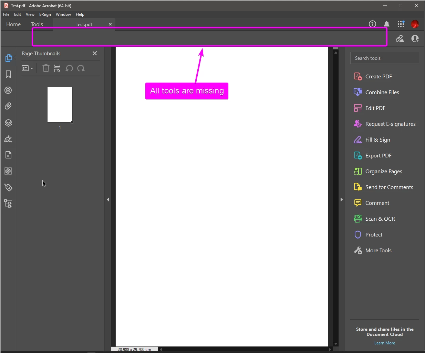Open the E-Sign menu
This screenshot has height=353, width=425.
(x=45, y=14)
